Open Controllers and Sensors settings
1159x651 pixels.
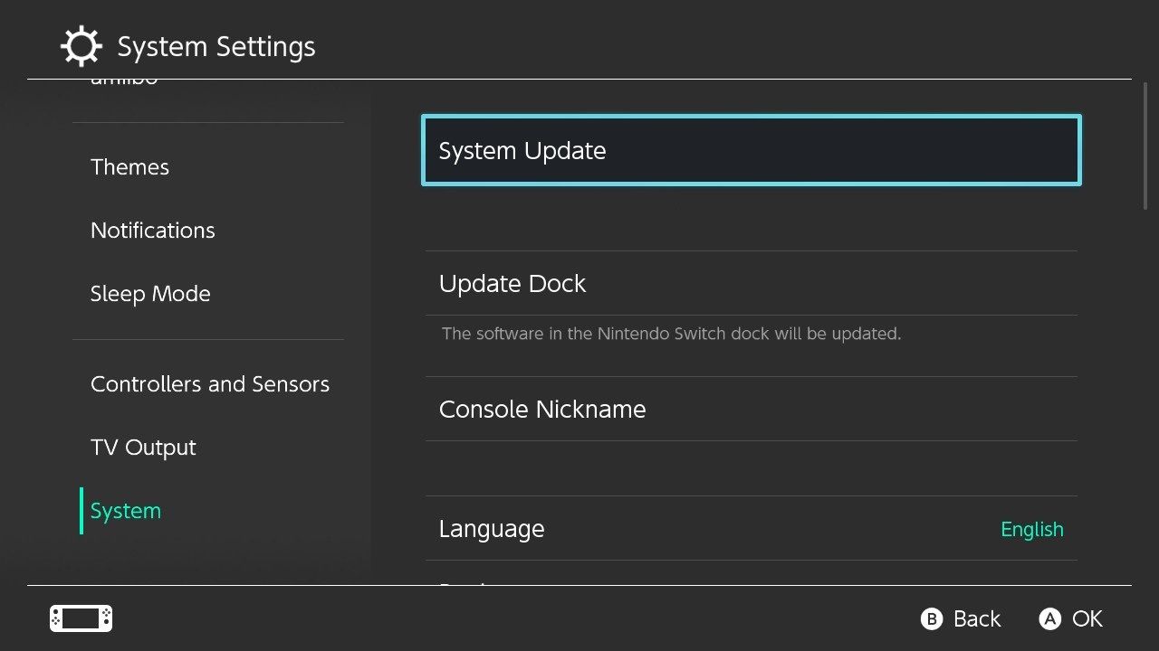click(209, 383)
